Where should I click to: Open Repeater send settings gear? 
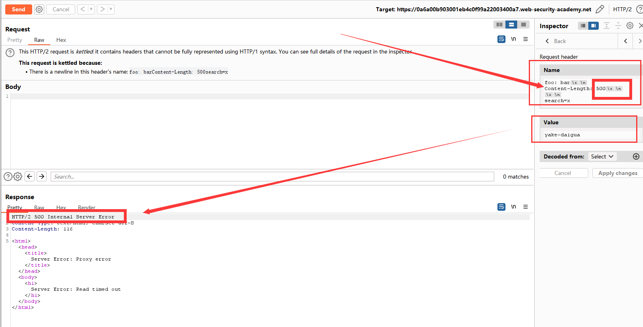[39, 9]
